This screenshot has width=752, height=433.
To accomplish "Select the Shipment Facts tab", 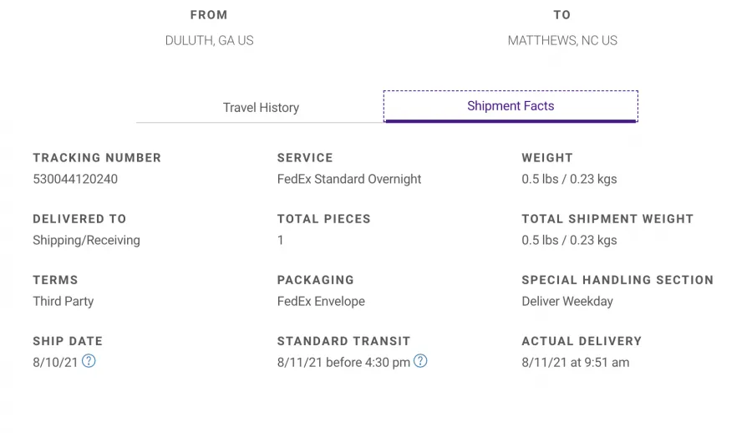I will pos(511,106).
